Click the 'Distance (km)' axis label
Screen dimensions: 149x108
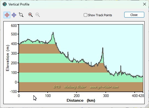81,100
